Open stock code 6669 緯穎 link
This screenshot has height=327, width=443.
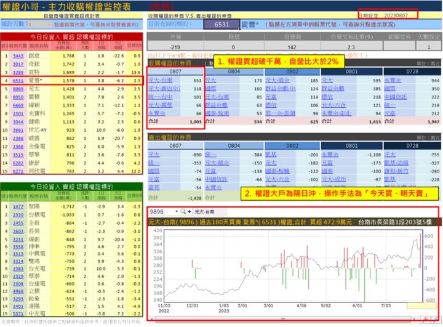click(18, 105)
